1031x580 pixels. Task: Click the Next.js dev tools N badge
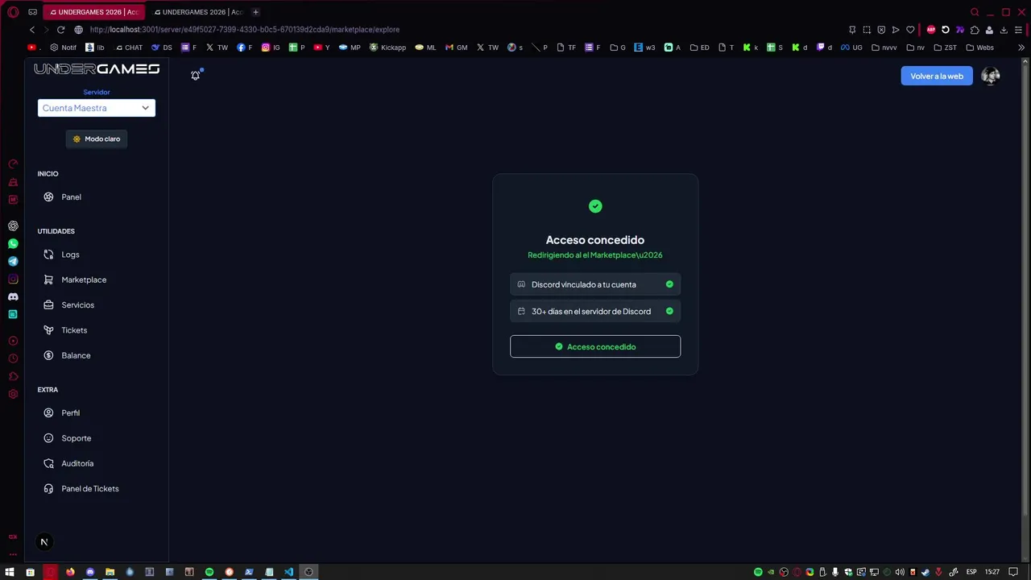click(44, 542)
